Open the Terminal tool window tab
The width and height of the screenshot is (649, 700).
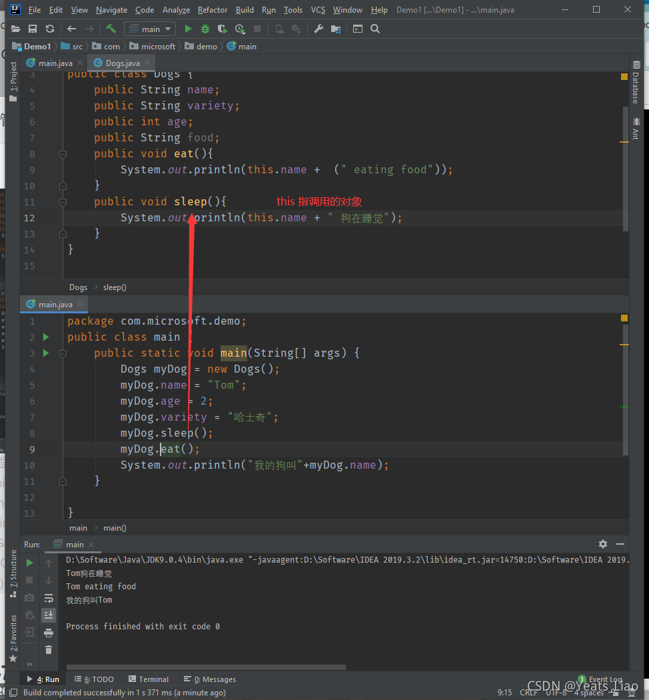(x=149, y=679)
